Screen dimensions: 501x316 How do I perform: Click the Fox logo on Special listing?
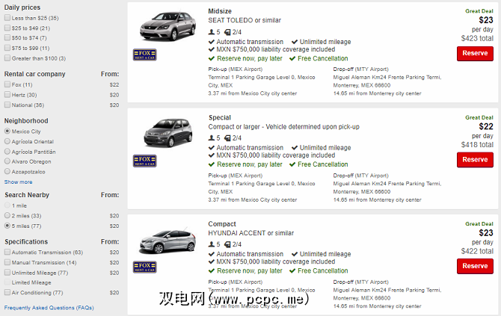click(x=145, y=161)
